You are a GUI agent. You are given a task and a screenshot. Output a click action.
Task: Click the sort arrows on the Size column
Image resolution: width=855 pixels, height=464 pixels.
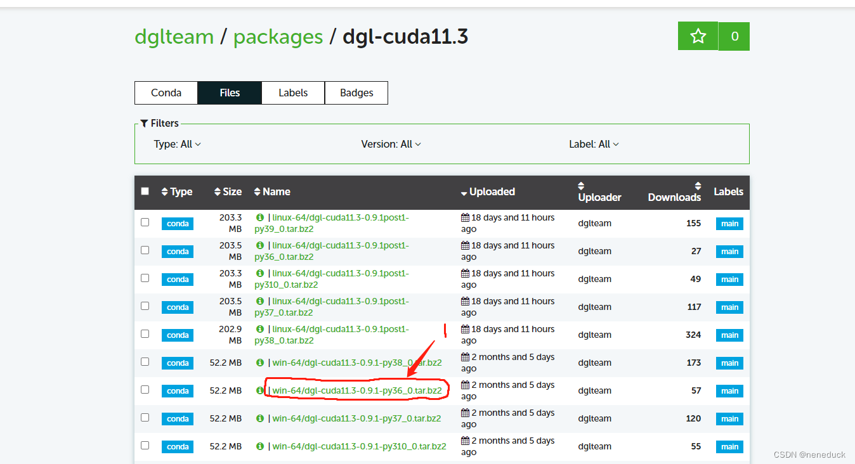(216, 191)
